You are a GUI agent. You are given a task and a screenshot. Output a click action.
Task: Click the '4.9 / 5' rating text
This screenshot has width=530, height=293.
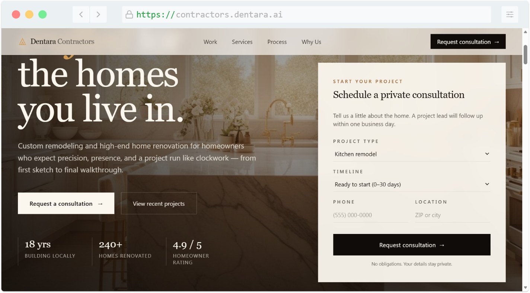click(187, 245)
